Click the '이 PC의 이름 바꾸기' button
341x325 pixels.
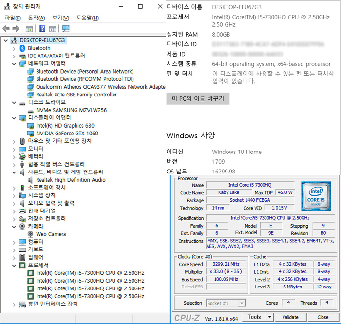pyautogui.click(x=198, y=98)
